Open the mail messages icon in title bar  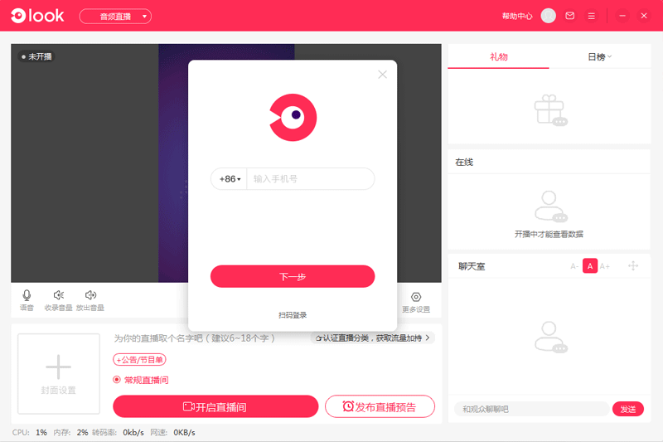pyautogui.click(x=569, y=16)
